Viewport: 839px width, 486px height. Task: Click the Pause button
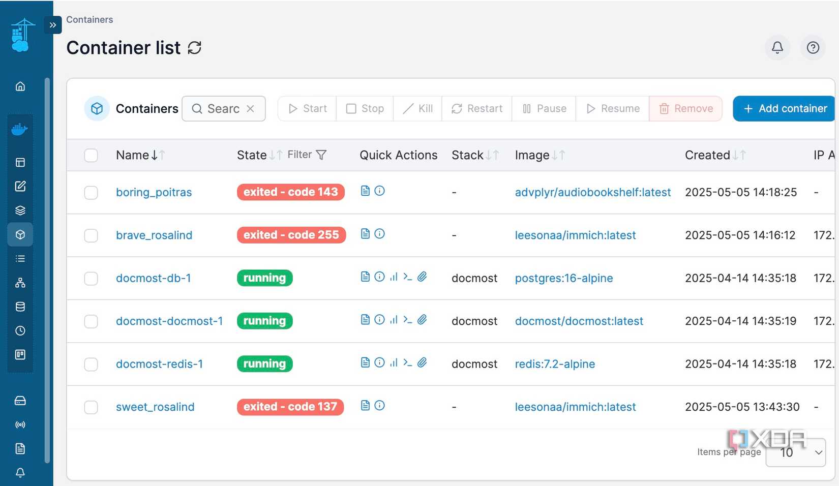point(544,109)
